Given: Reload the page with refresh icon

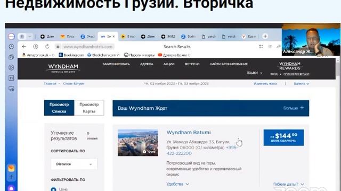Looking at the screenshot, I should point(47,47).
